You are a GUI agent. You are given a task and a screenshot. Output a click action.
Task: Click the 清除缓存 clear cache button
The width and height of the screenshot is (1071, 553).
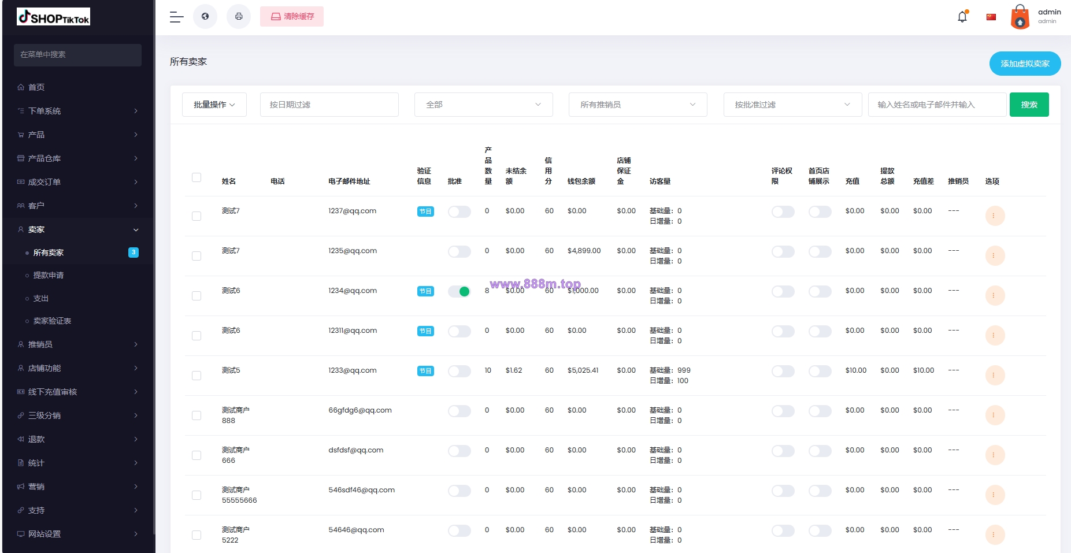tap(292, 17)
